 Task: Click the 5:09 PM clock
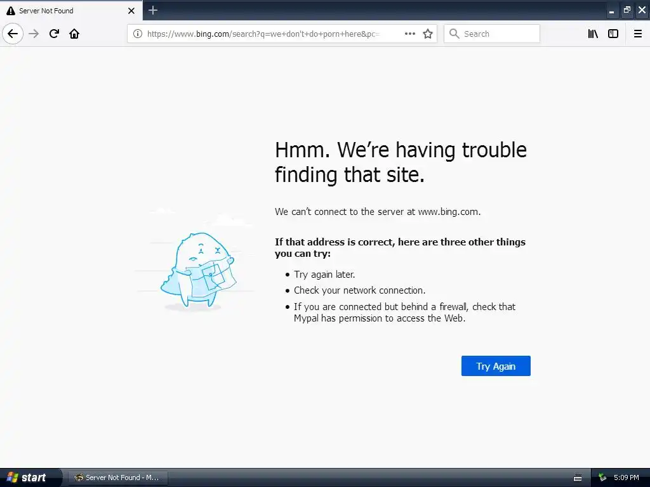(627, 477)
